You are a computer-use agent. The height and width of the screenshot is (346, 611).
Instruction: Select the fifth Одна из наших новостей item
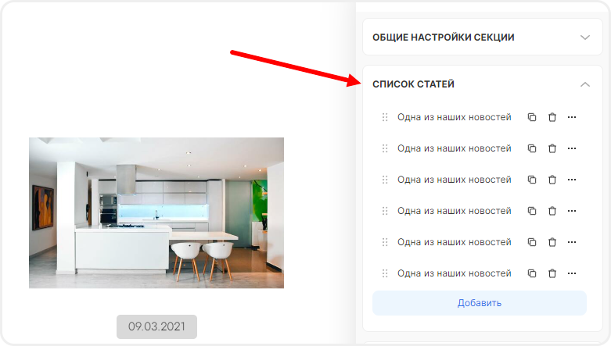pos(455,241)
